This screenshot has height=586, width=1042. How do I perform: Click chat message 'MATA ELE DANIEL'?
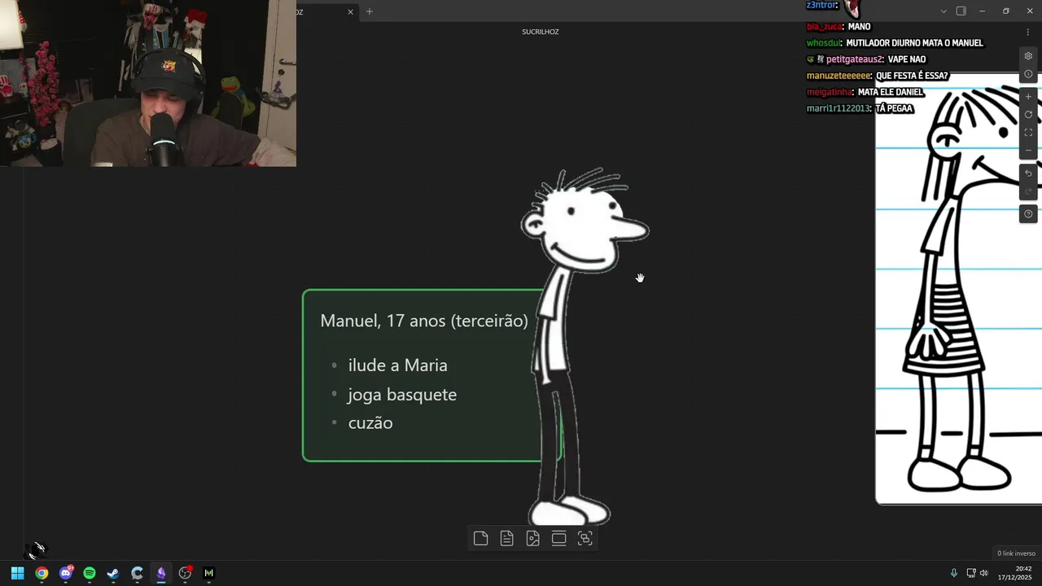pyautogui.click(x=891, y=92)
